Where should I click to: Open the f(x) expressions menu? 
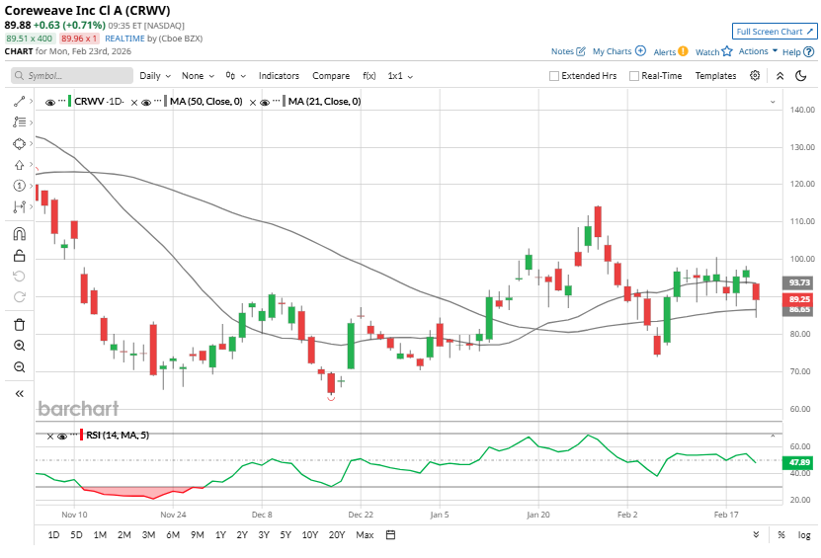click(x=369, y=76)
